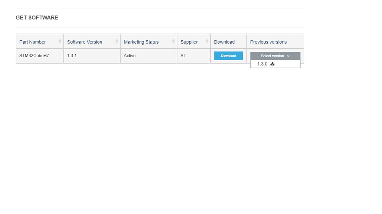Click the download icon next to 1.3.0
Screen dimensions: 382x214
(x=272, y=64)
